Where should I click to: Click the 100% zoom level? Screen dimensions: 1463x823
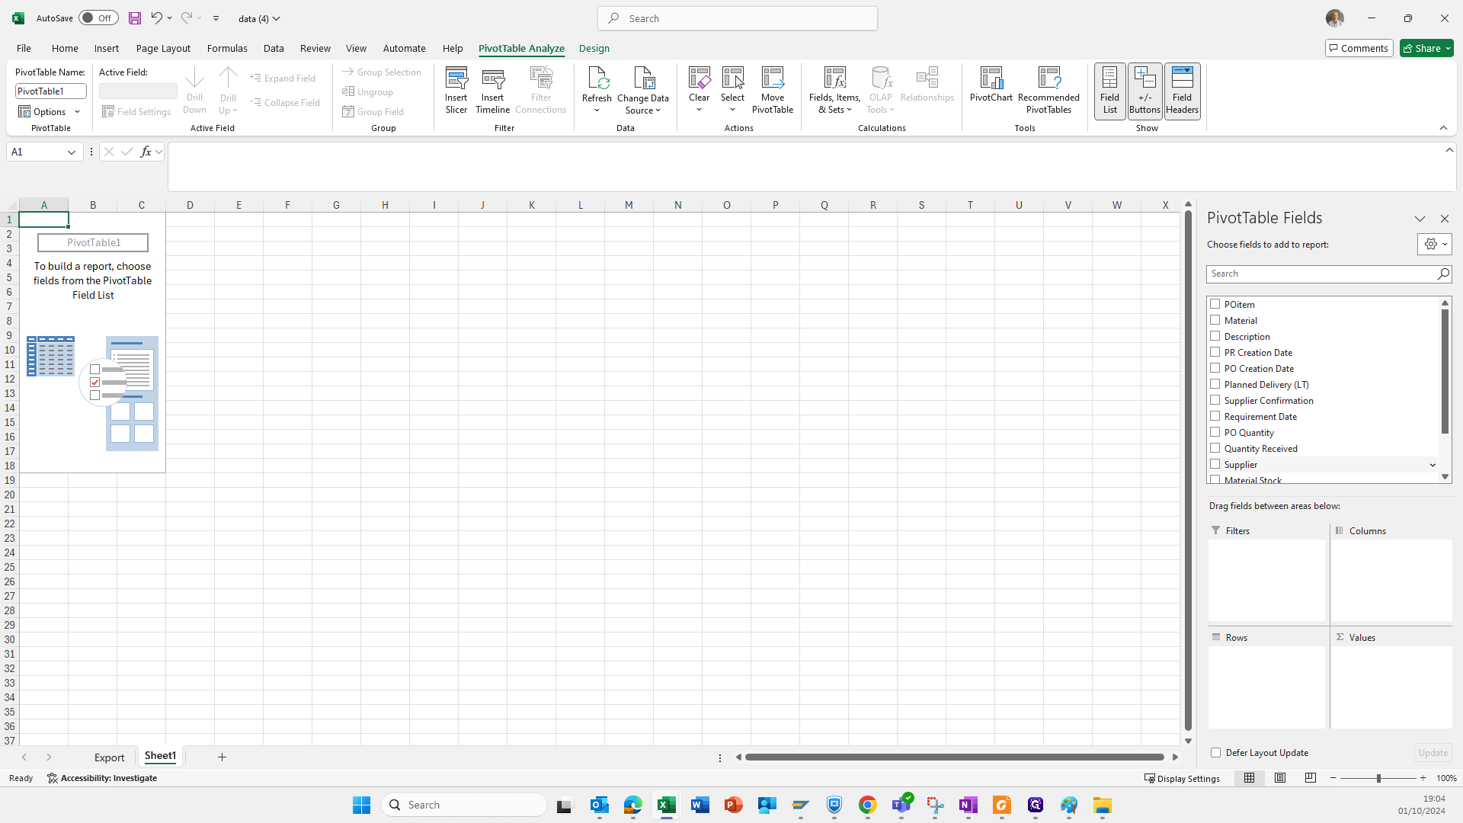1445,778
